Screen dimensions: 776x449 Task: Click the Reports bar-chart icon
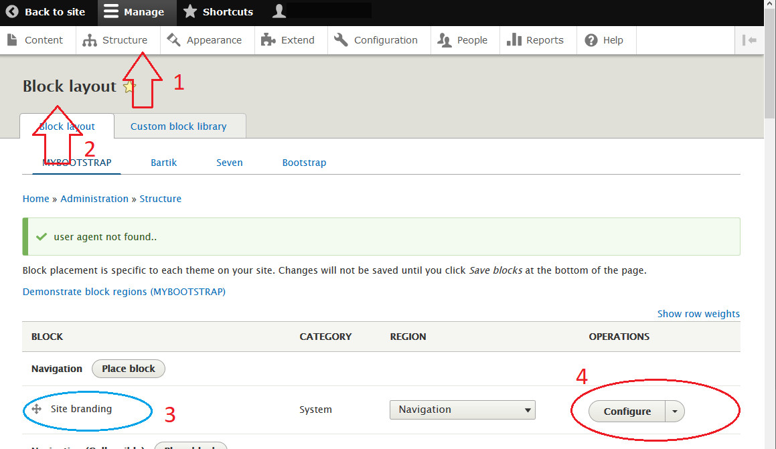(514, 39)
